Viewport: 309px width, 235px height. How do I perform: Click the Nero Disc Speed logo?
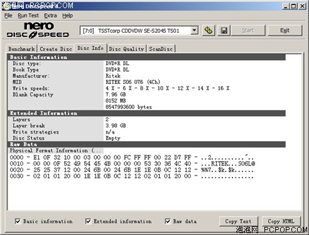[38, 30]
